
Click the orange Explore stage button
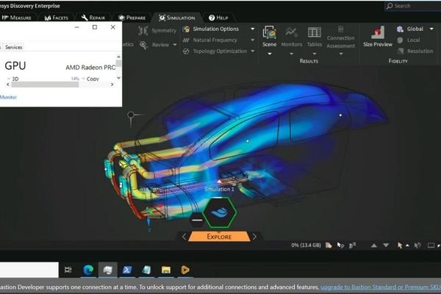(x=219, y=237)
